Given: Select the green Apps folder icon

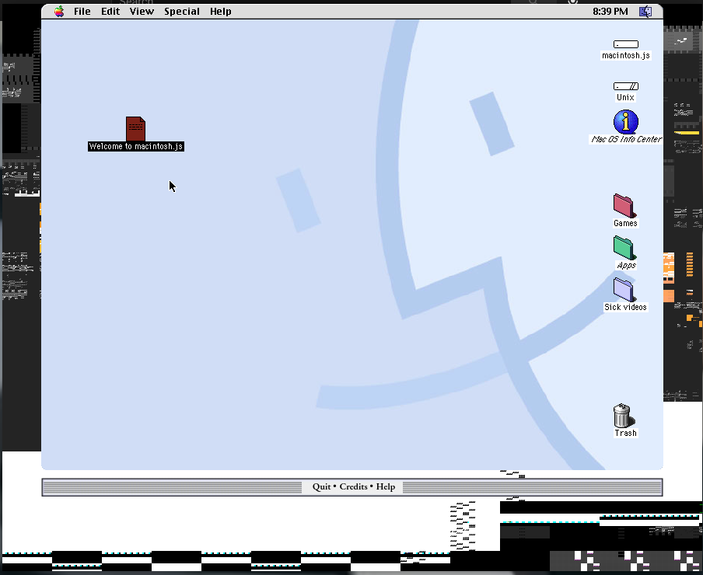Looking at the screenshot, I should coord(624,248).
